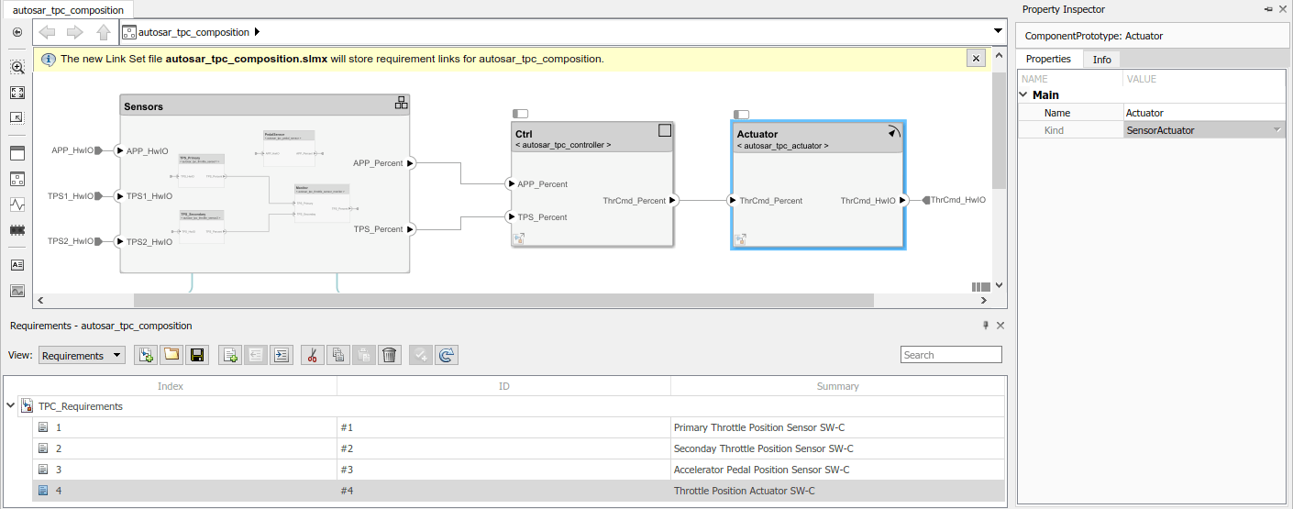This screenshot has width=1293, height=509.
Task: Select the Area tool in palette
Action: [x=17, y=152]
